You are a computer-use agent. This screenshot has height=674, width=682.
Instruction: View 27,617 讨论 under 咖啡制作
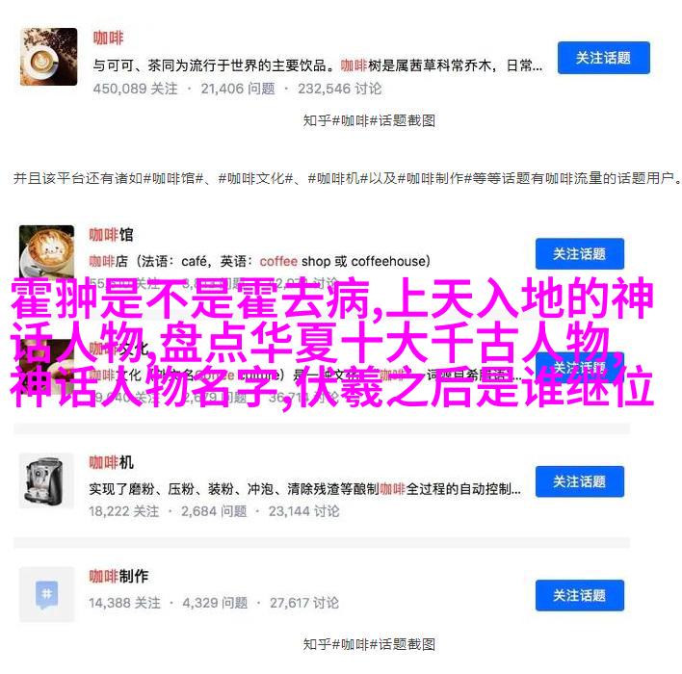coord(304,603)
